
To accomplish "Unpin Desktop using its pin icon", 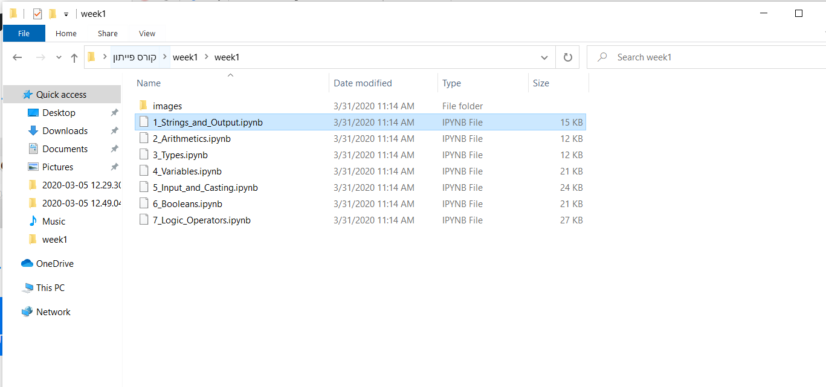I will 114,113.
